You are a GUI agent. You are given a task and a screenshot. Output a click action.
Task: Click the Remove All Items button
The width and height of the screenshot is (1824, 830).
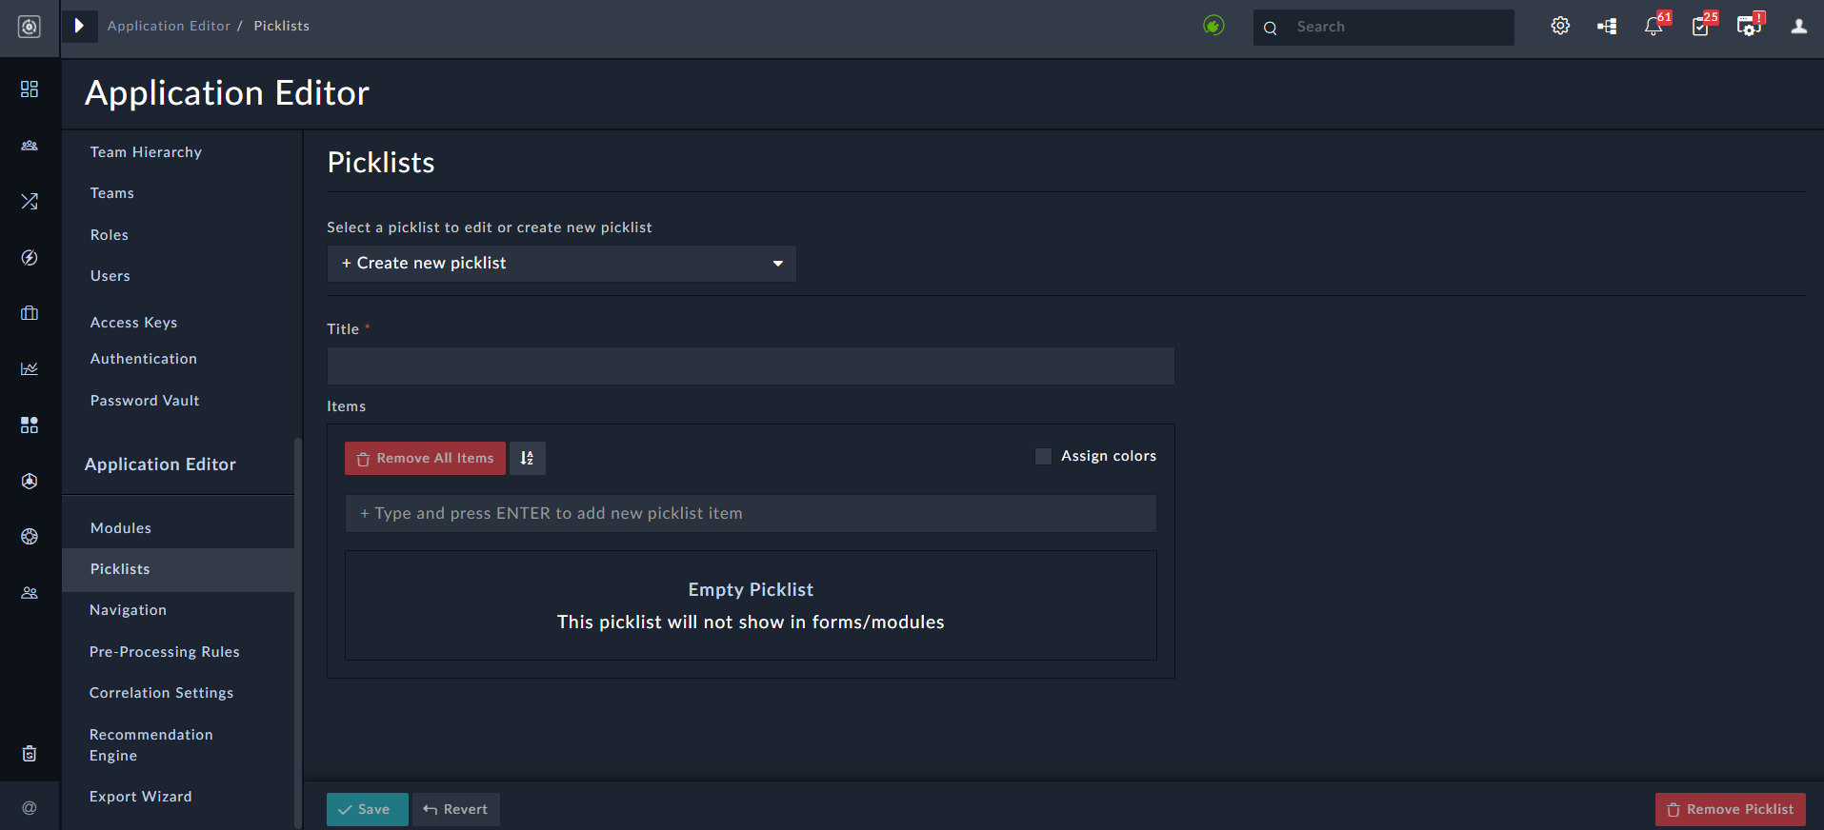425,459
